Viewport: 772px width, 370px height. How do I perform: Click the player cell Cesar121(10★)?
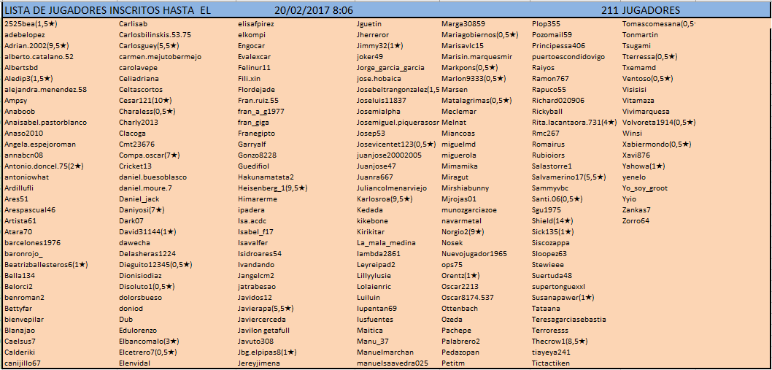click(144, 100)
